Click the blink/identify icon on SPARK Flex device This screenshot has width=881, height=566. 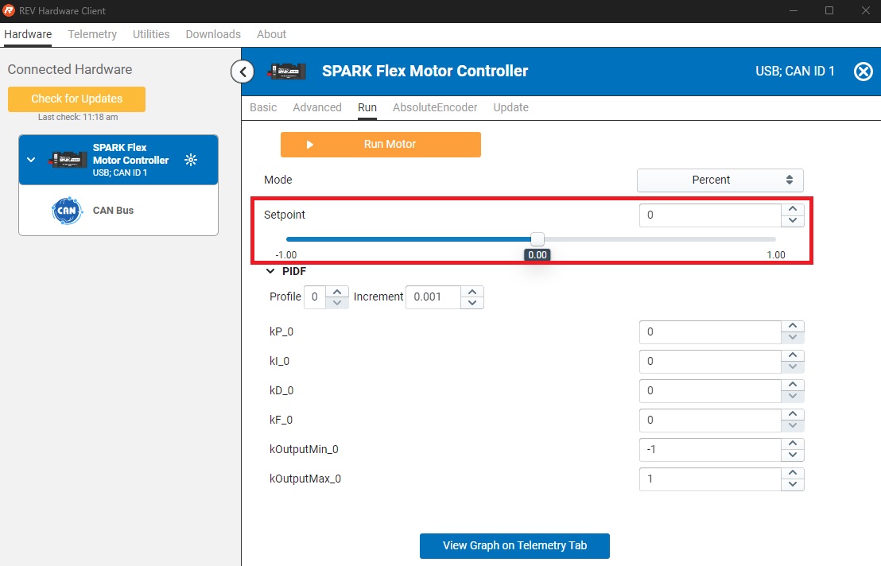(x=191, y=160)
